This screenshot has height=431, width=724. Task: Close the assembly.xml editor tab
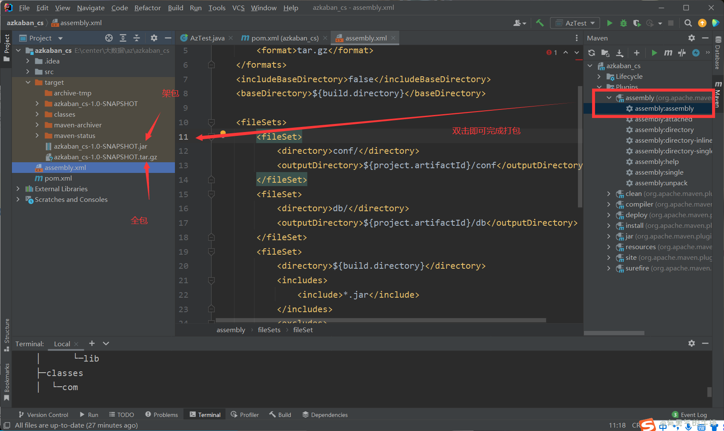click(393, 38)
